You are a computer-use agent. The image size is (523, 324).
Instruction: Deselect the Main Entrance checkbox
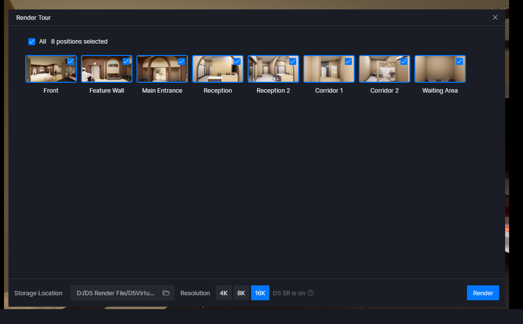[182, 61]
